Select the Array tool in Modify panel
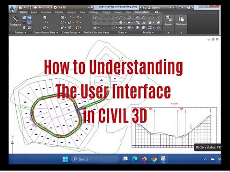Image resolution: width=230 pixels, height=172 pixels. point(150,28)
